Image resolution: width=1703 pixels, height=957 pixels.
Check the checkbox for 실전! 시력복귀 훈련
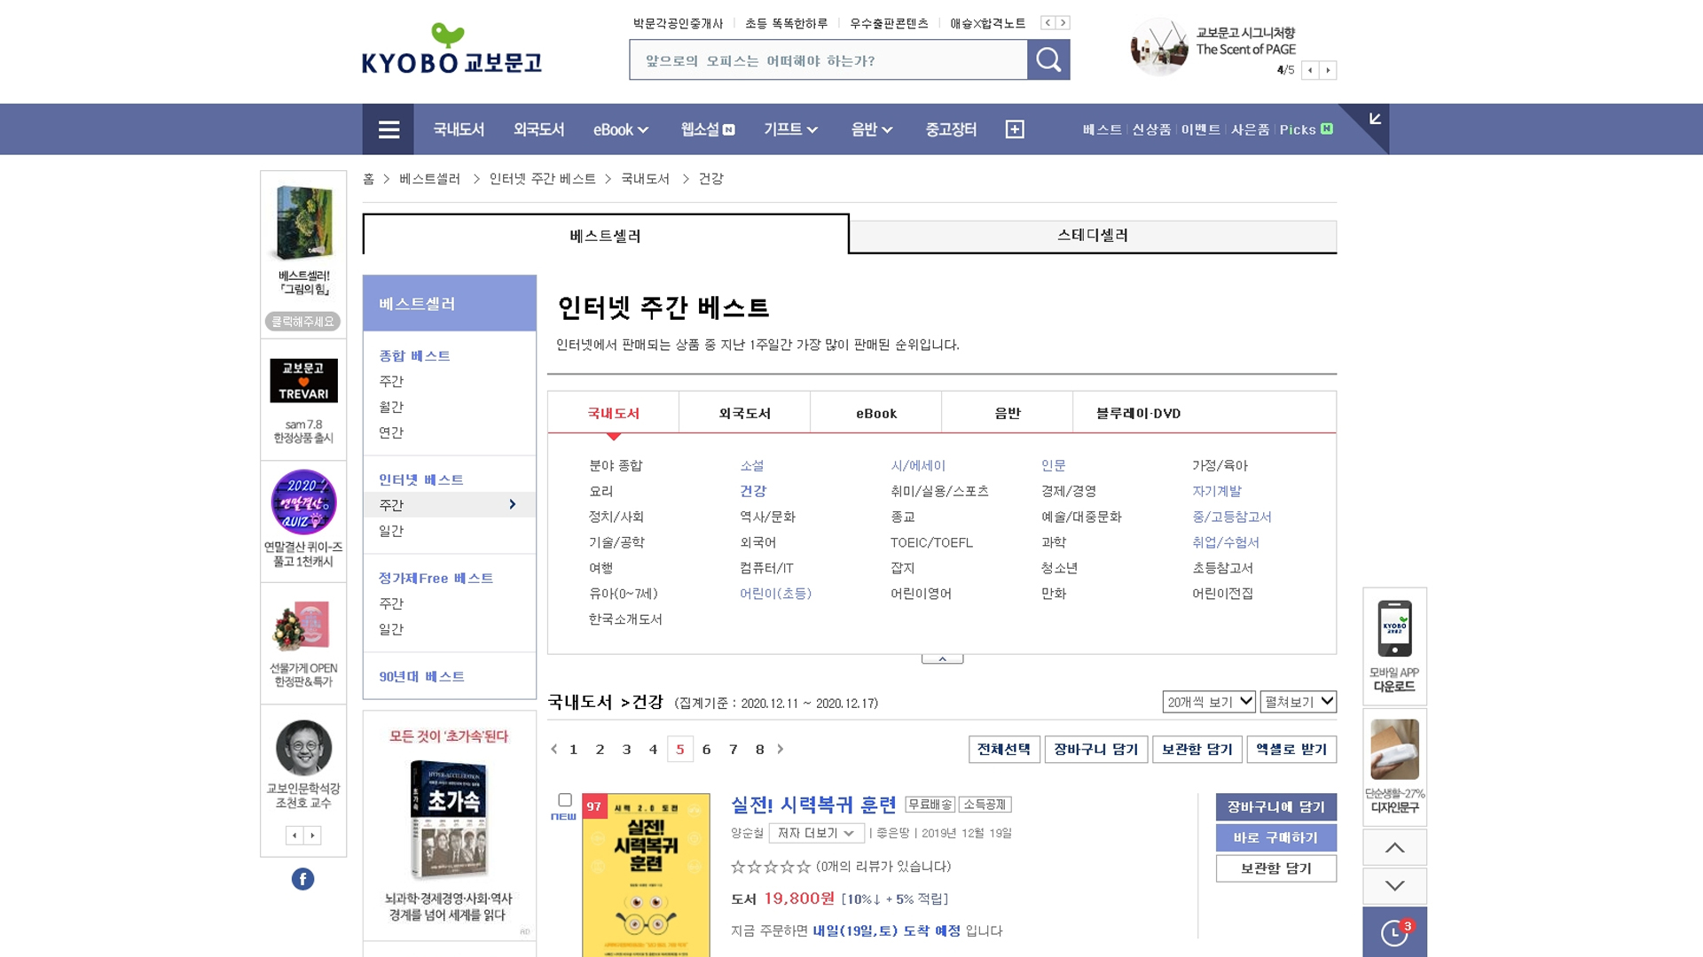tap(565, 800)
